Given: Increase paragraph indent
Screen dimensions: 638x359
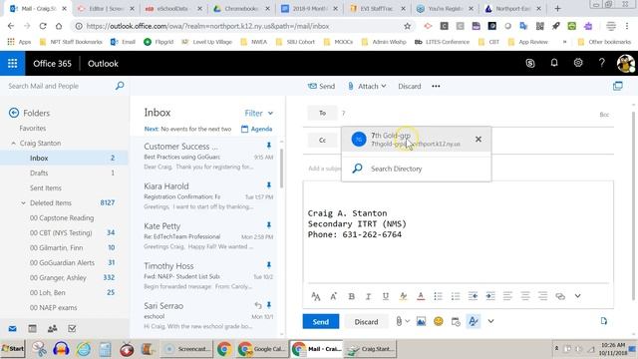Looking at the screenshot, I should [490, 296].
